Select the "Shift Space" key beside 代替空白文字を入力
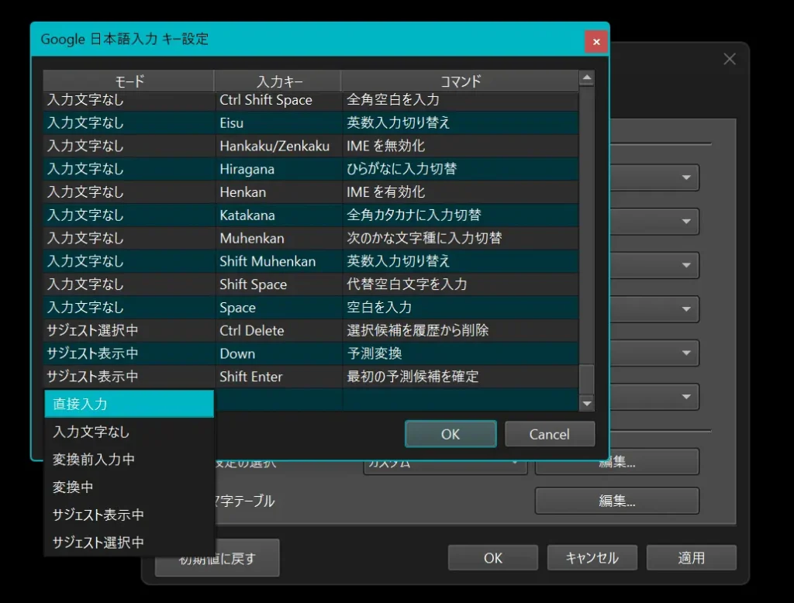 click(278, 284)
